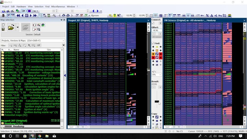Screen dimensions: 247x139
Task: Click the blue left navigation arrow in top toolbar
Action: (93, 11)
